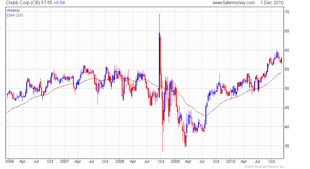Viewport: 310px width, 169px height.
Task: Click the 1 Dec 2010 date label
Action: [x=272, y=3]
